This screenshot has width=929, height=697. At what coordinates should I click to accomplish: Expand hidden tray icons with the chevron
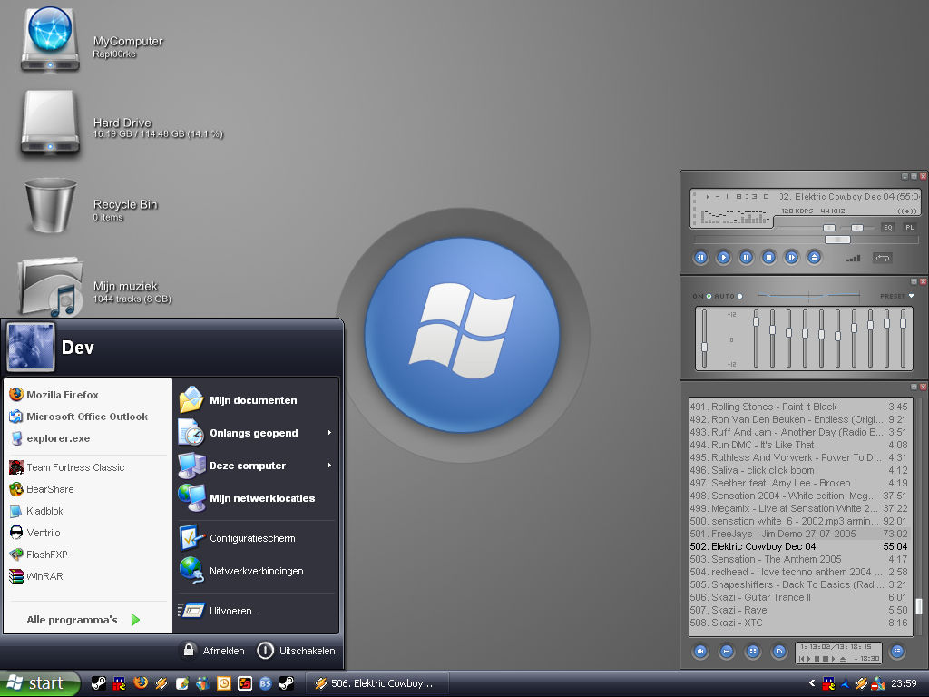(812, 683)
